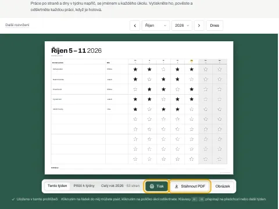This screenshot has width=279, height=209.
Task: Go to the next week with the right chevron
Action: pyautogui.click(x=199, y=26)
